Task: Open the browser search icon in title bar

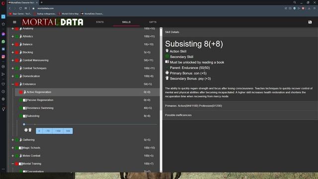Action: pos(295,2)
